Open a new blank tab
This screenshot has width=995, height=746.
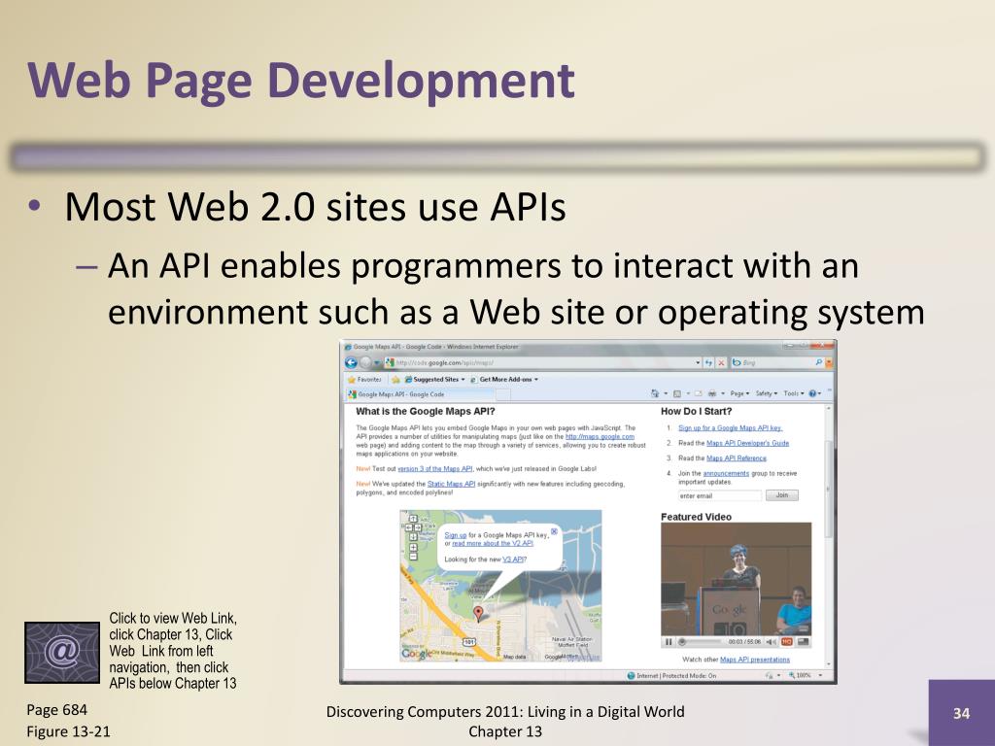click(x=503, y=394)
